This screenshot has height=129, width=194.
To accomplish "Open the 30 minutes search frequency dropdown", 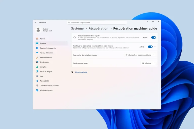I will click(x=140, y=55).
